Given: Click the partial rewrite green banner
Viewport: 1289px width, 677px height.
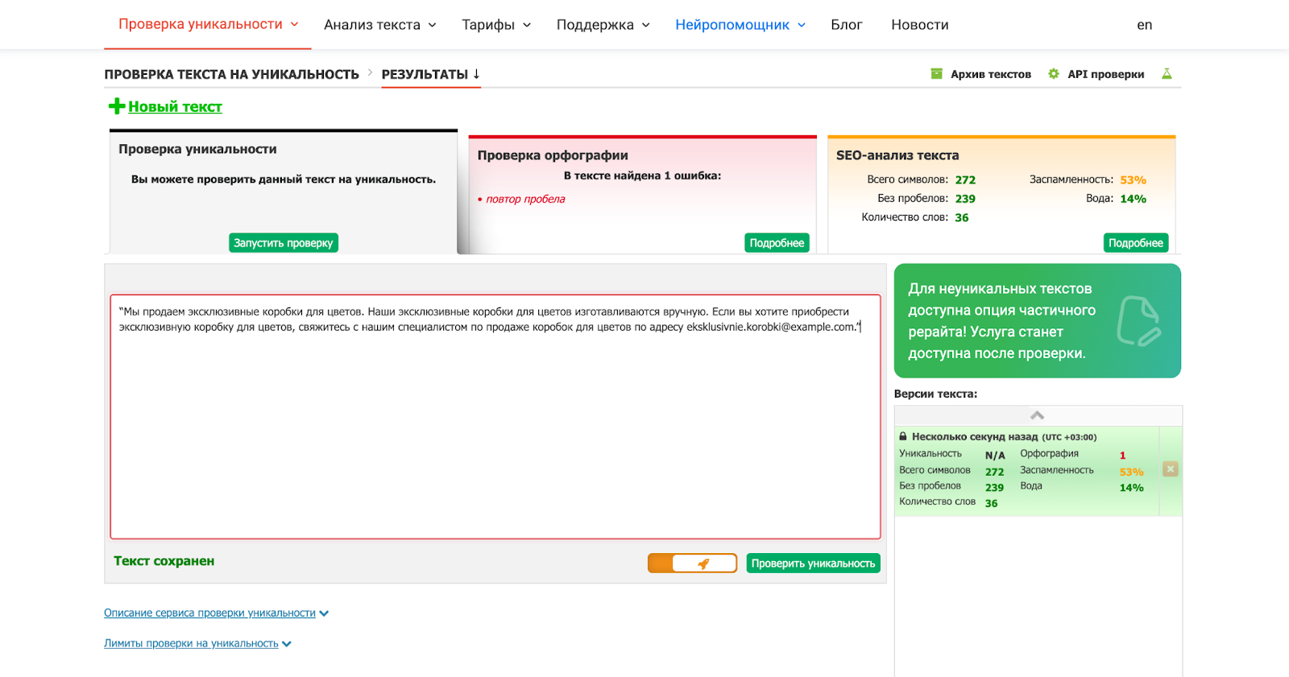Looking at the screenshot, I should pyautogui.click(x=1037, y=320).
